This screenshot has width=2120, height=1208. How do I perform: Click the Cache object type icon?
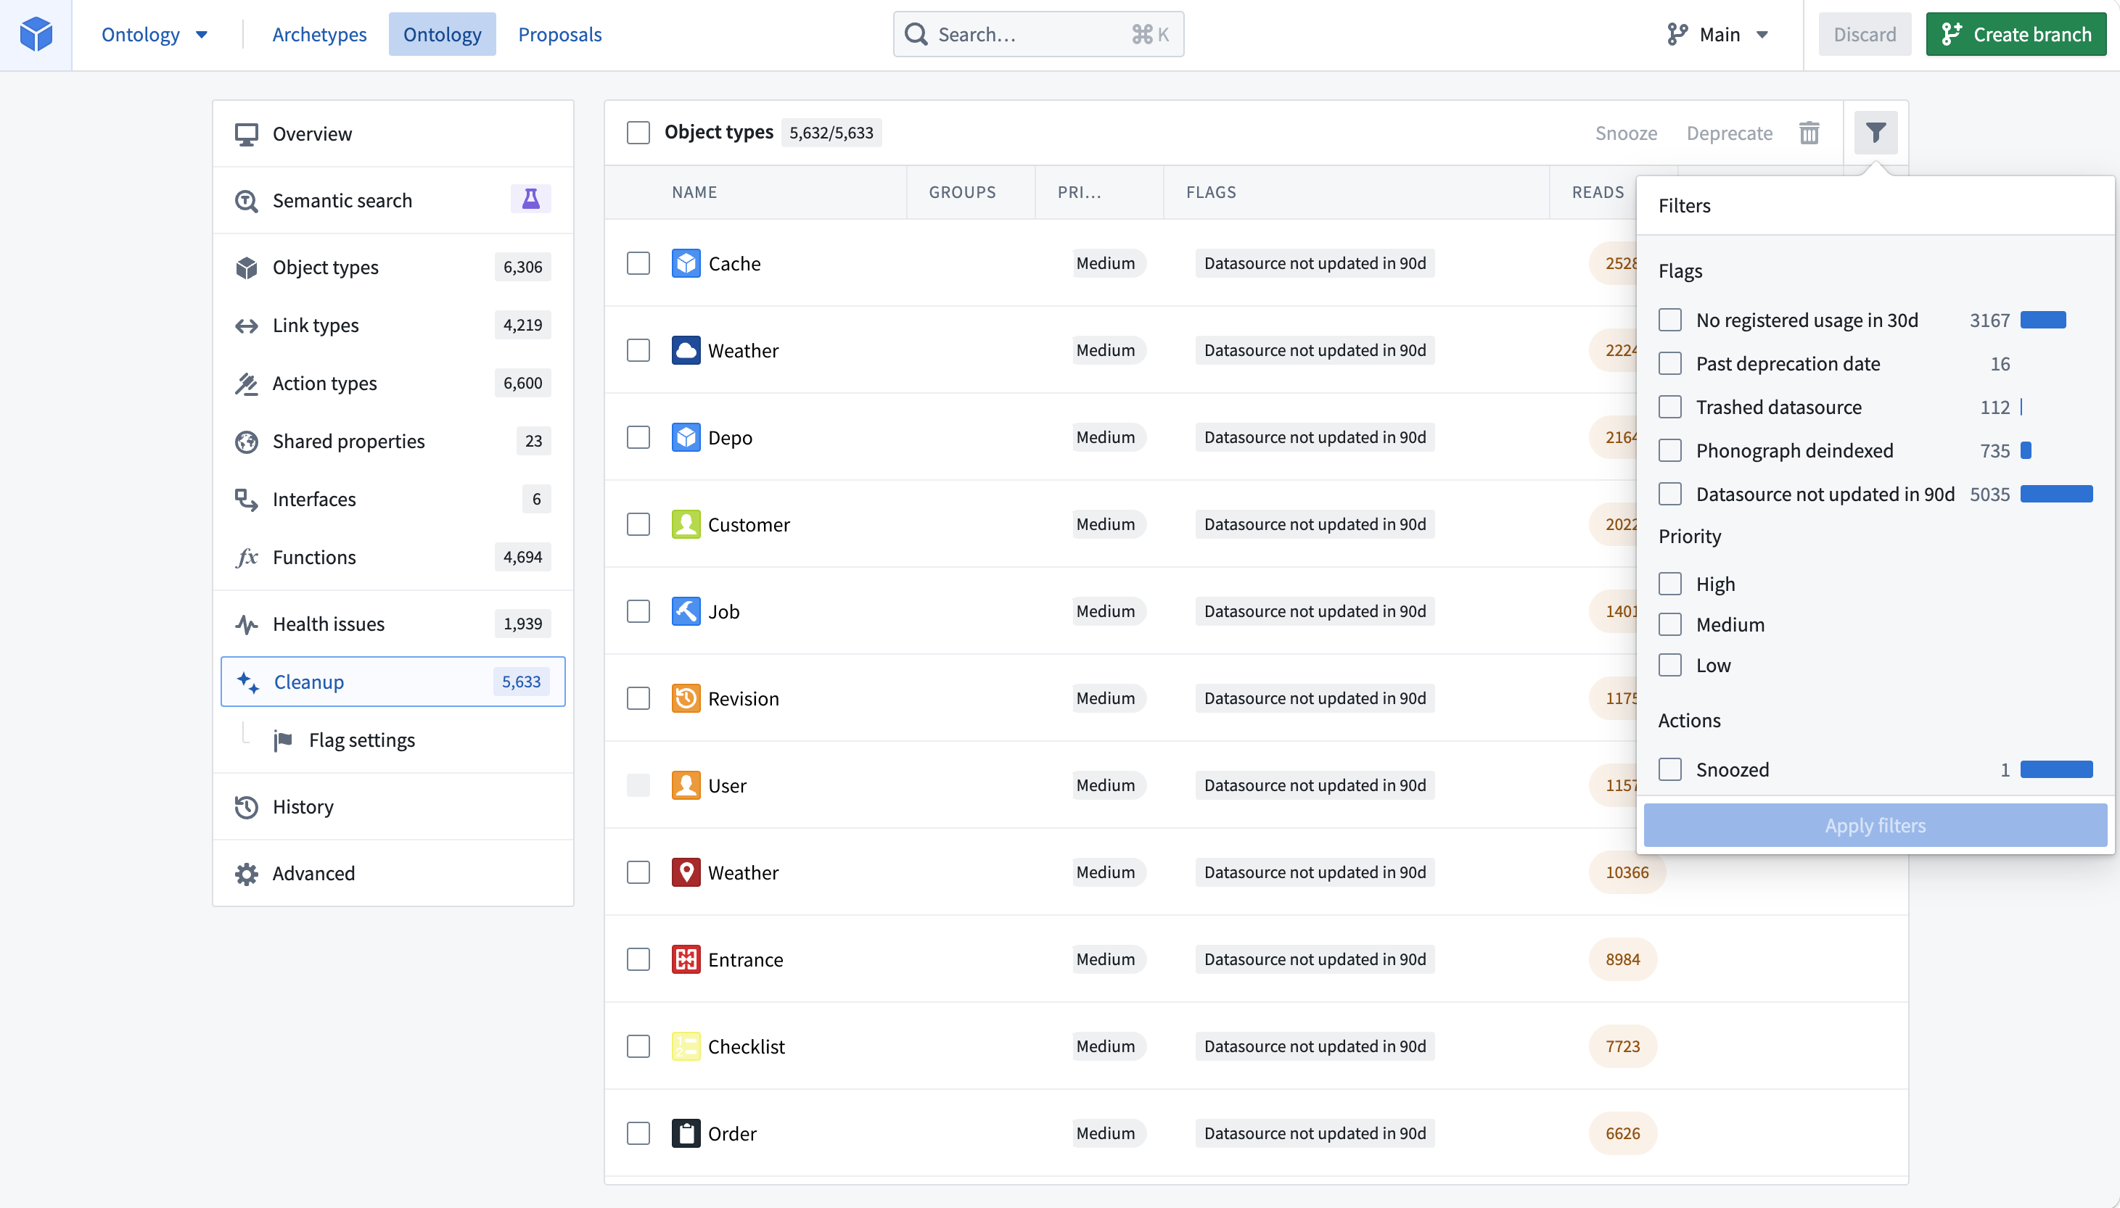tap(686, 263)
